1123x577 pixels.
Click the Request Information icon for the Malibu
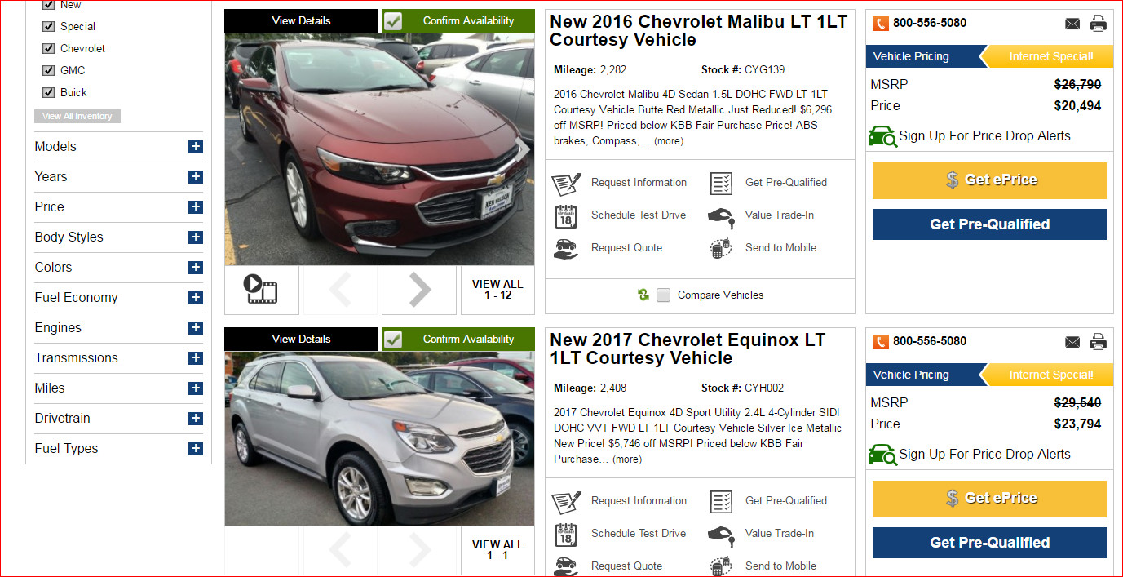[567, 183]
